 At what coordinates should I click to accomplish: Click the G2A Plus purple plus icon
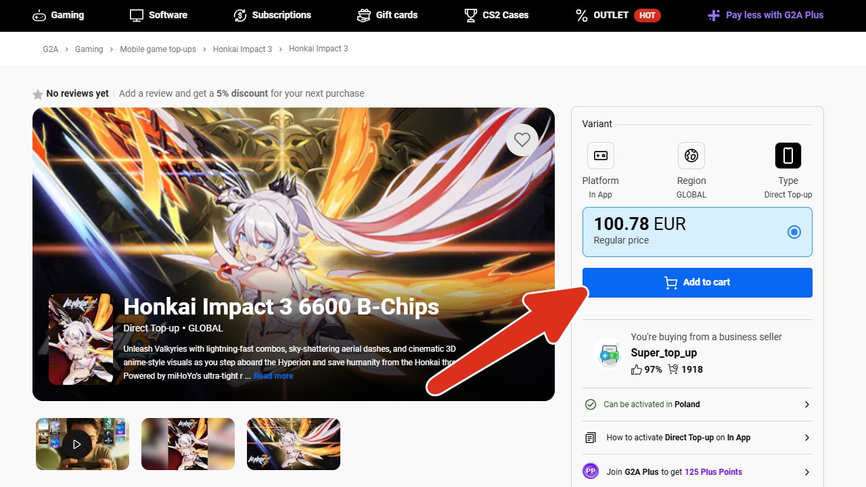click(714, 15)
